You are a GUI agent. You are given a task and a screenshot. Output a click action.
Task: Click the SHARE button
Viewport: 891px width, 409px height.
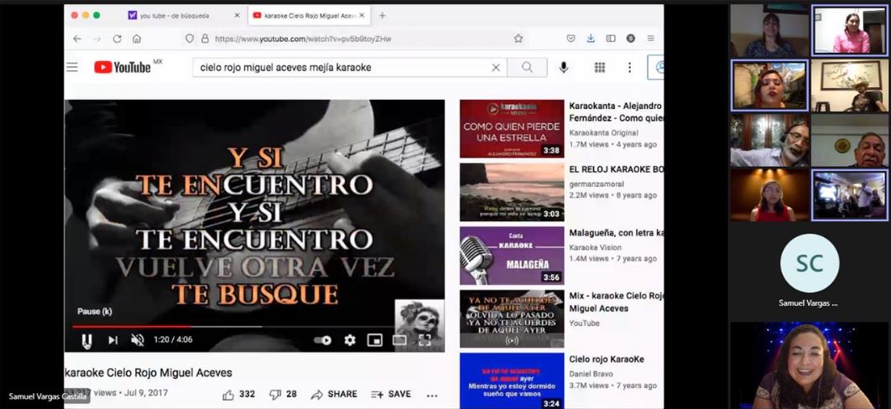pyautogui.click(x=334, y=394)
